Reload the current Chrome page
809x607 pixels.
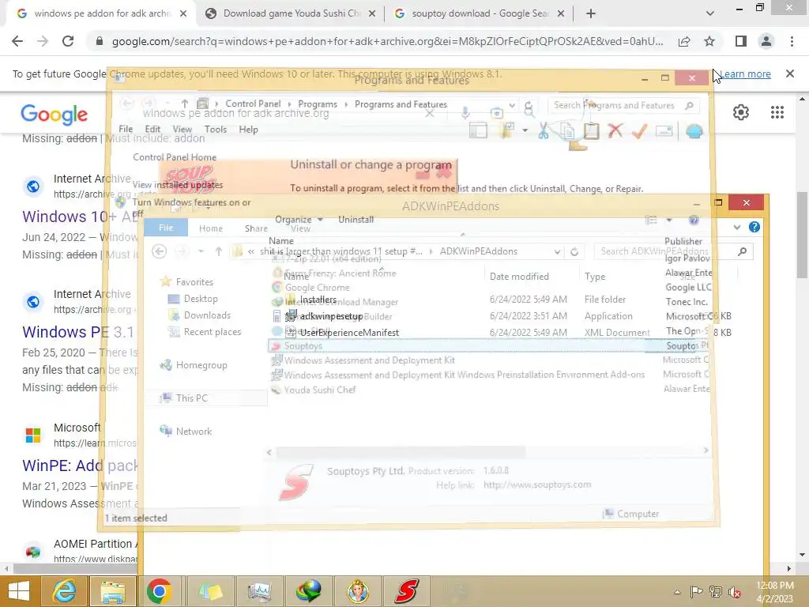(68, 41)
